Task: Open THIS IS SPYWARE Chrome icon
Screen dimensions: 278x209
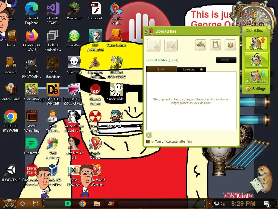Action: (x=11, y=121)
